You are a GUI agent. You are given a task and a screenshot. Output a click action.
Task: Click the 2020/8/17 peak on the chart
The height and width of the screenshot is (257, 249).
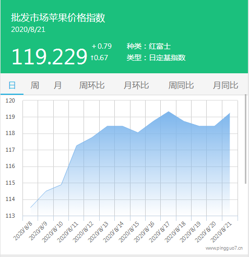coord(169,111)
